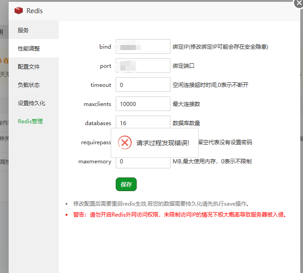Image resolution: width=303 pixels, height=273 pixels.
Task: Click the red 警告 warning line
Action: 180,215
